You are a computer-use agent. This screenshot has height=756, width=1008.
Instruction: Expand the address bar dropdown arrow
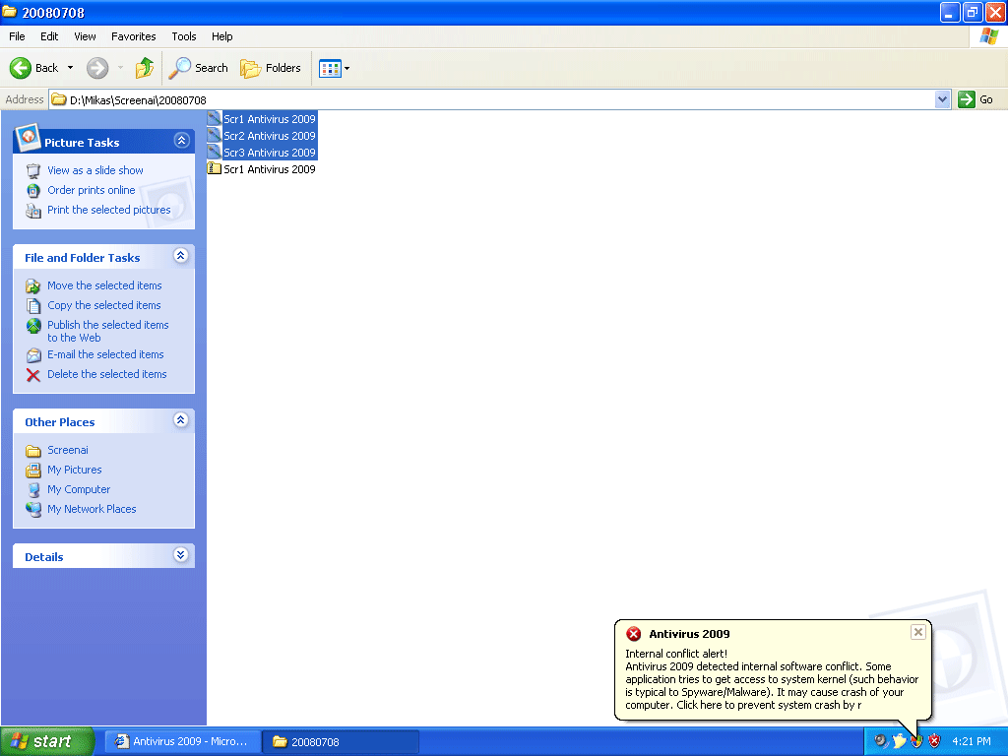tap(942, 99)
